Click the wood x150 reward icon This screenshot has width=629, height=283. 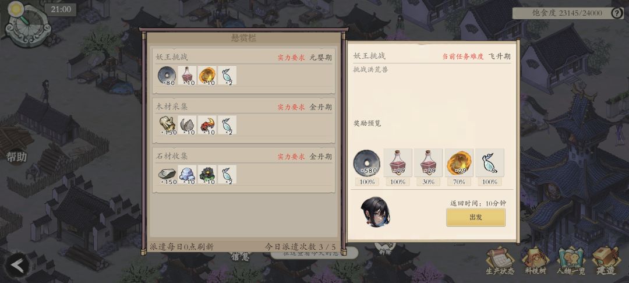[x=167, y=125]
